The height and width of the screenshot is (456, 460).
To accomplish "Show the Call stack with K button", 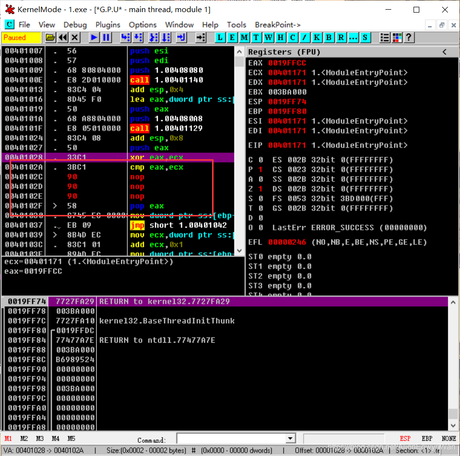I will coord(317,38).
